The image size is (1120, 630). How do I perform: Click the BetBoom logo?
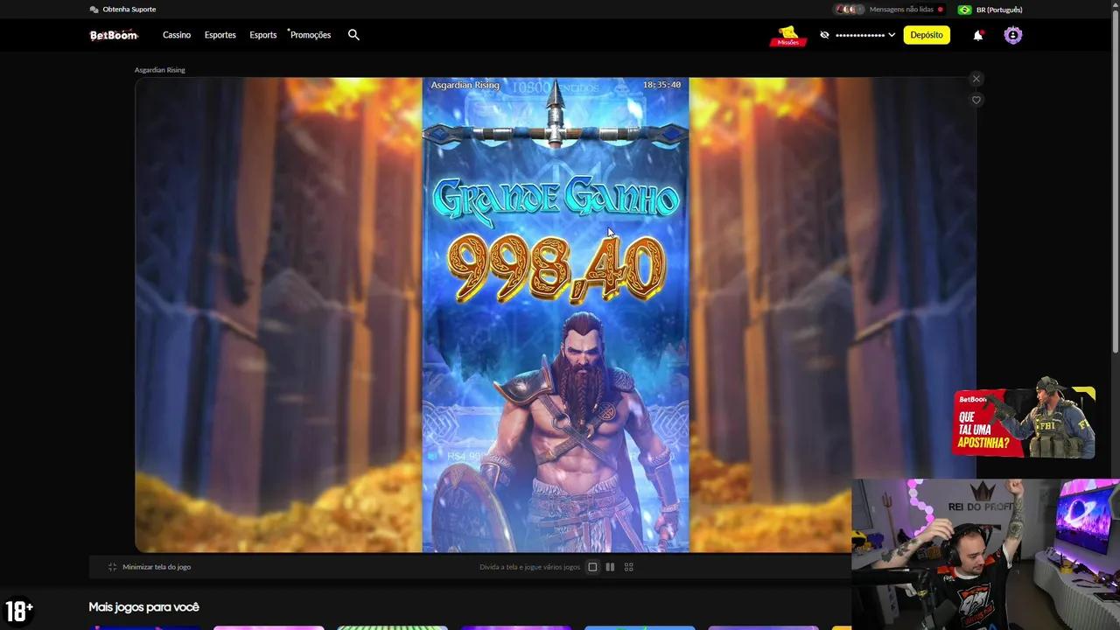[x=112, y=35]
